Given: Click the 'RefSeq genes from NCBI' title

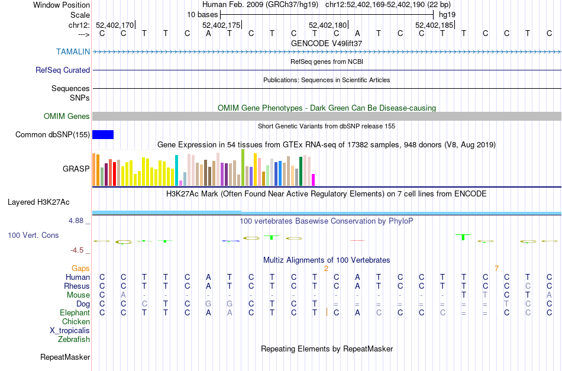Looking at the screenshot, I should [x=327, y=62].
